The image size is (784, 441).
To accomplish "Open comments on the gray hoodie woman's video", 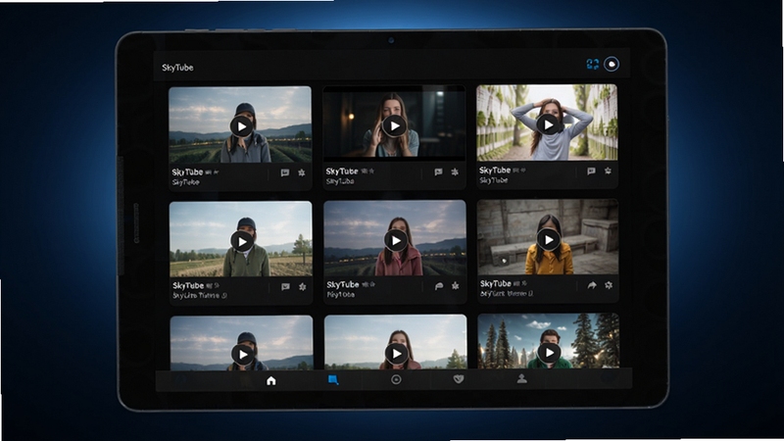I will [284, 173].
